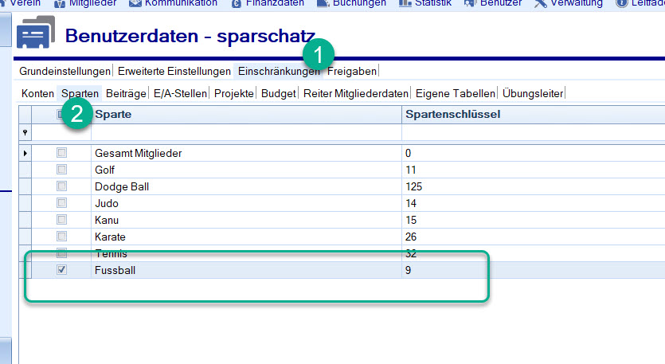Image resolution: width=665 pixels, height=364 pixels.
Task: Open the Reiter Mitgliederdaten sub-tab
Action: 356,93
